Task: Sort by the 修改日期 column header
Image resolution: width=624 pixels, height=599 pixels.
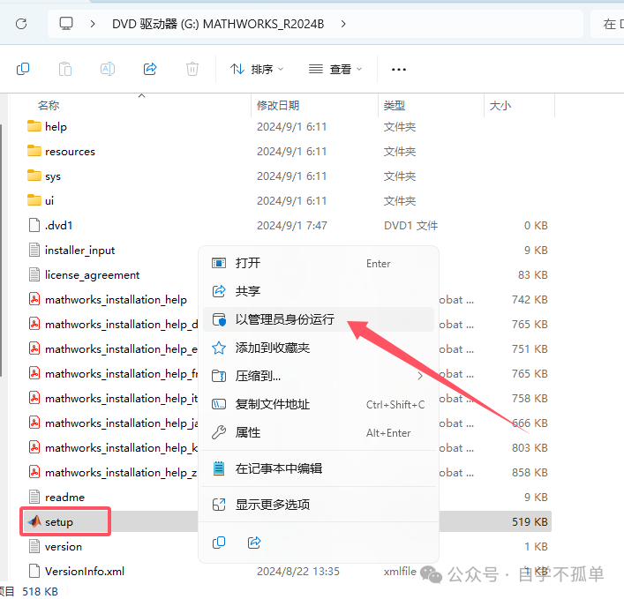Action: point(278,105)
